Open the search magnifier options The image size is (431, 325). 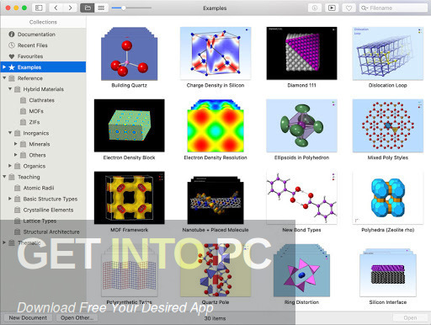pos(364,8)
